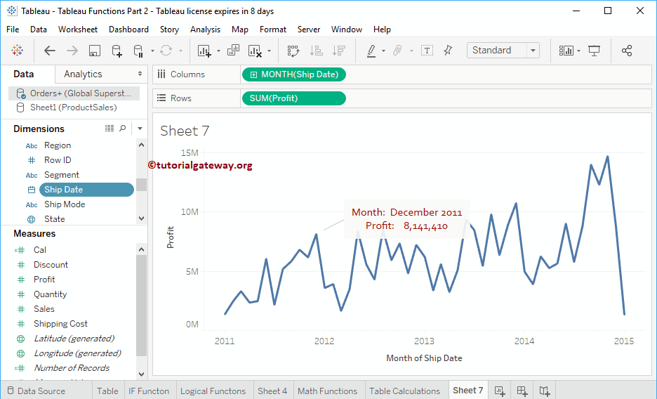Screen dimensions: 657x399
Task: Click the Swap Rows and Columns icon
Action: [293, 51]
